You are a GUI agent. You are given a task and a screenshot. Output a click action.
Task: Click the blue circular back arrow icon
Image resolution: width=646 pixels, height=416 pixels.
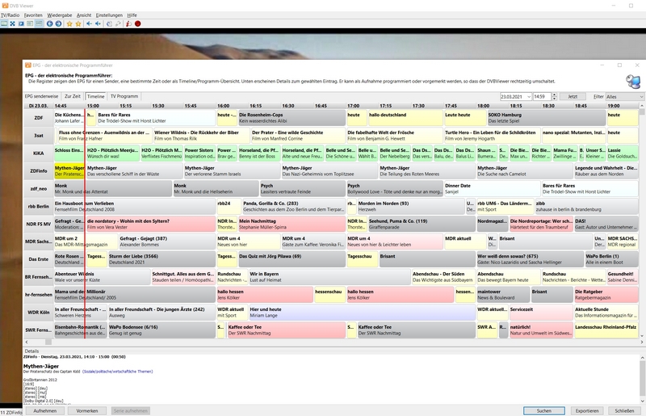tap(49, 24)
